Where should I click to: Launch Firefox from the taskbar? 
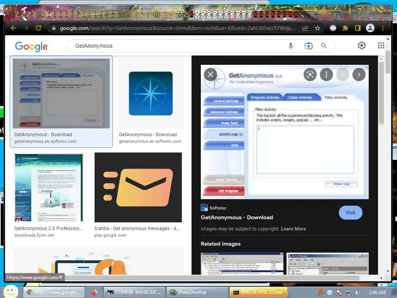pyautogui.click(x=94, y=292)
